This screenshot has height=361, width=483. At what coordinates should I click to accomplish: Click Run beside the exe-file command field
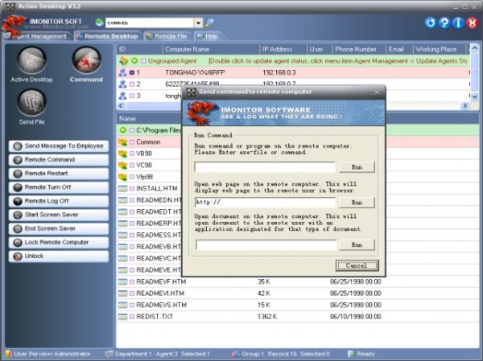pyautogui.click(x=357, y=167)
